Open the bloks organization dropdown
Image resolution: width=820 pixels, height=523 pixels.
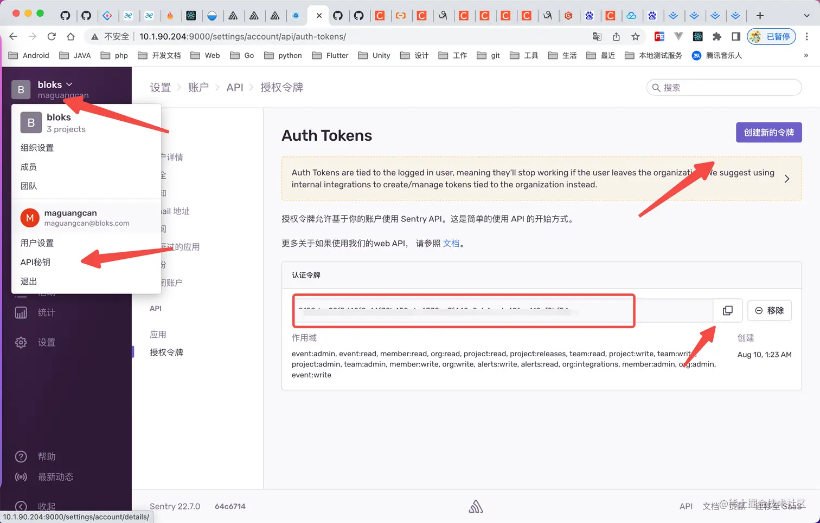[x=55, y=85]
